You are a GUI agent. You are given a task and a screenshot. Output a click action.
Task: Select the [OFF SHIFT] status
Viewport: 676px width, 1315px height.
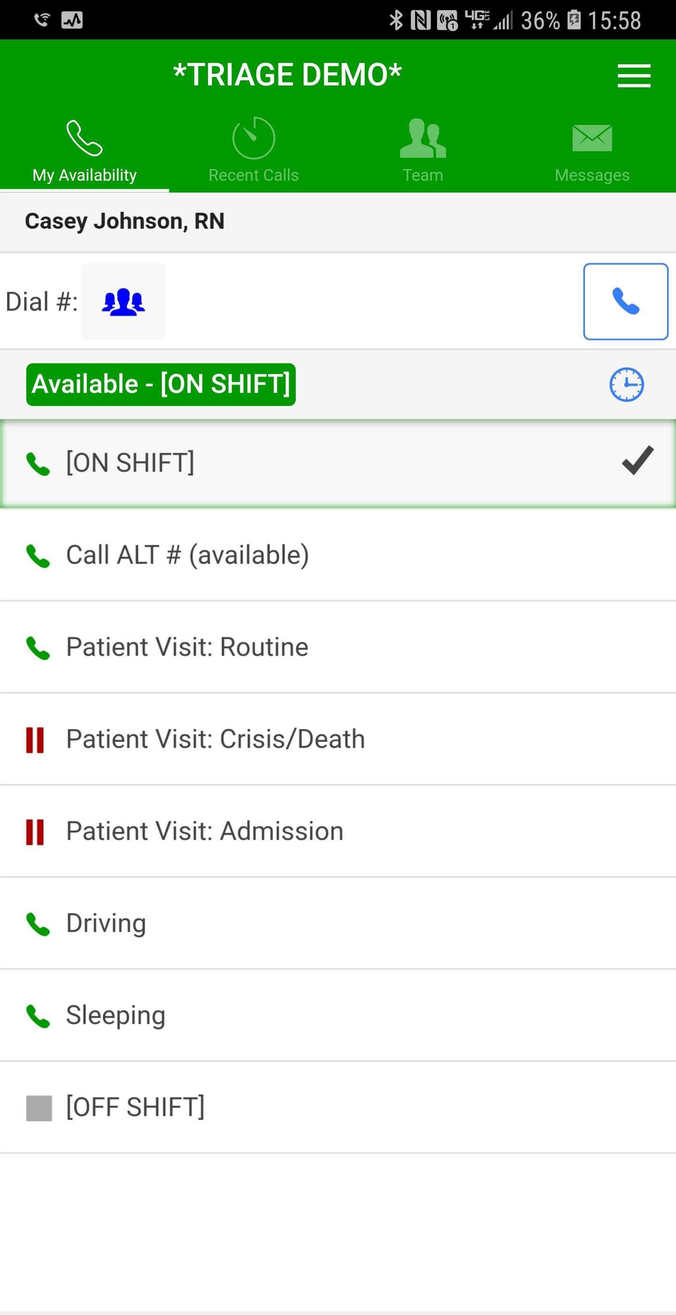(337, 1107)
